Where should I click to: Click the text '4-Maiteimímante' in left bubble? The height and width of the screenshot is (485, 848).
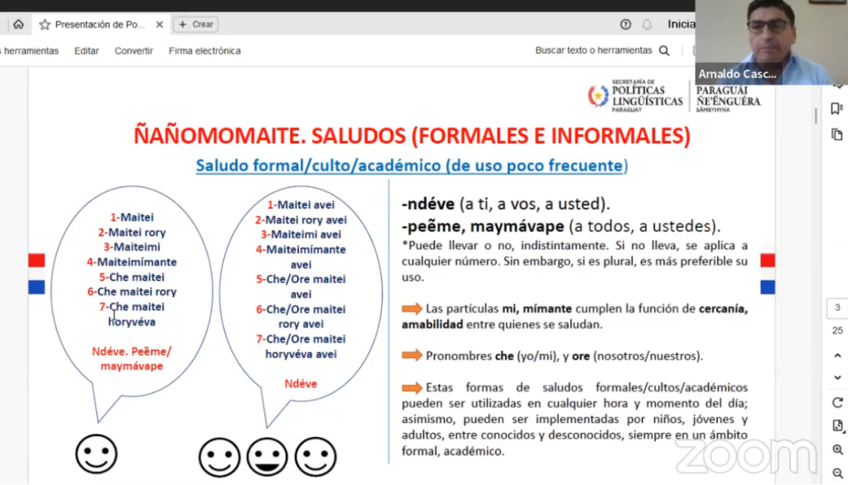click(x=132, y=262)
